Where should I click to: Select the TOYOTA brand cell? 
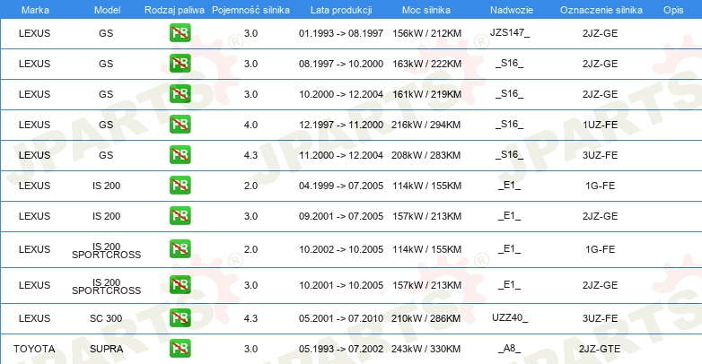[x=34, y=349]
